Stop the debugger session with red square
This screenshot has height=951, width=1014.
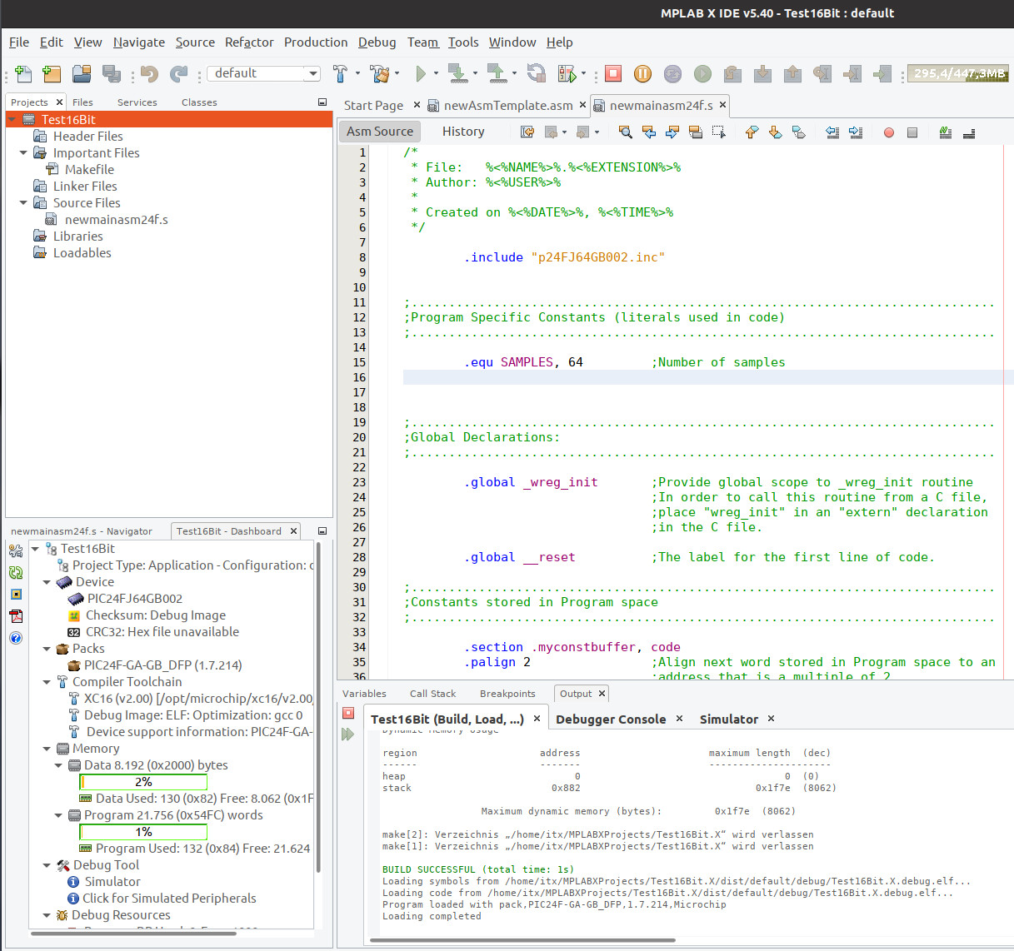pyautogui.click(x=613, y=73)
